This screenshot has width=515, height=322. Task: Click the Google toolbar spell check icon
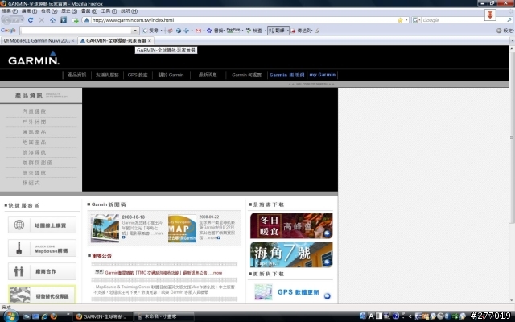coord(249,31)
